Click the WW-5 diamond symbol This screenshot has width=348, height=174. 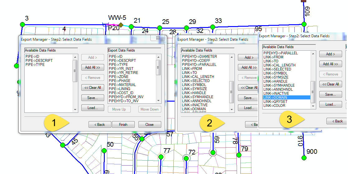coord(121,25)
